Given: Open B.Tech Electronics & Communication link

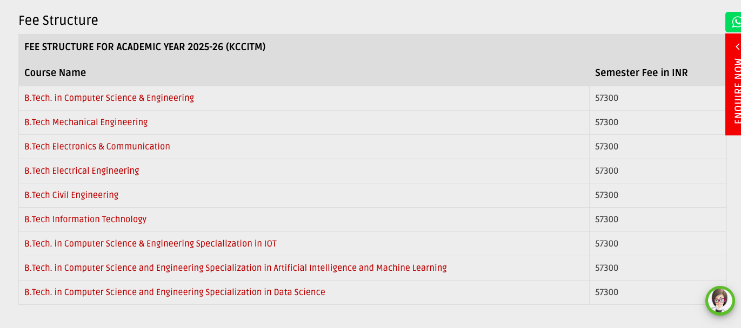Looking at the screenshot, I should 97,147.
